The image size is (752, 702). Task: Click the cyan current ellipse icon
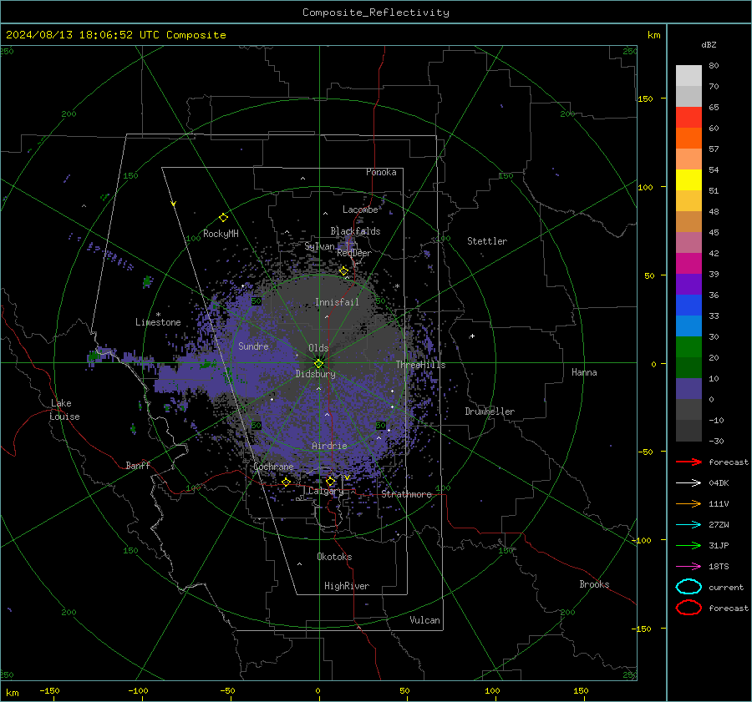pos(688,587)
